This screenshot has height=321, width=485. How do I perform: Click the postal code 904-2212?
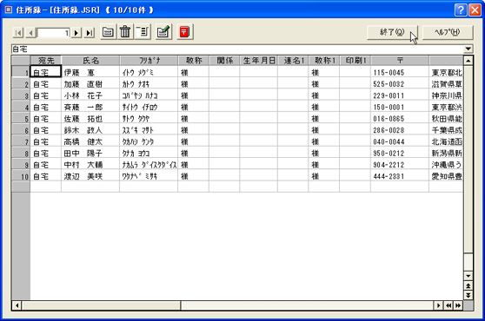tap(400, 165)
